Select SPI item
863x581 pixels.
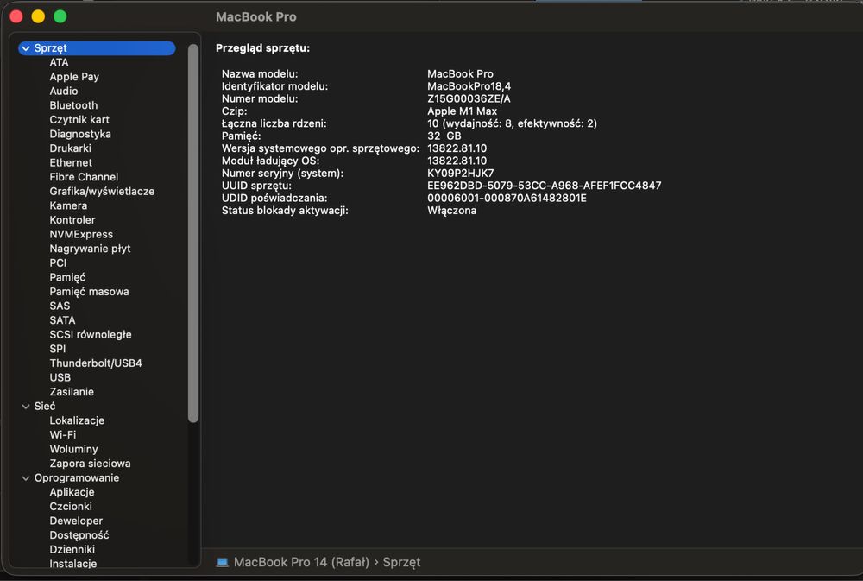pyautogui.click(x=57, y=349)
